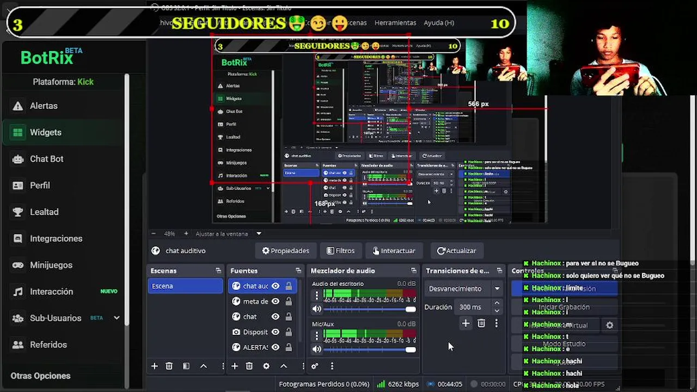Move the scene up
The width and height of the screenshot is (697, 392).
[203, 366]
